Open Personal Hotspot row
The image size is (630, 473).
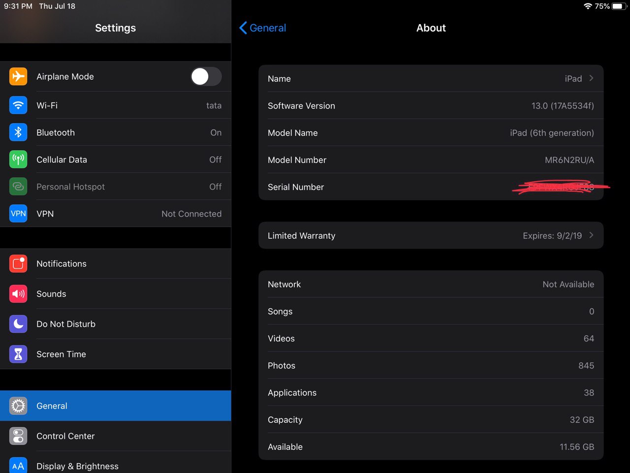[116, 187]
